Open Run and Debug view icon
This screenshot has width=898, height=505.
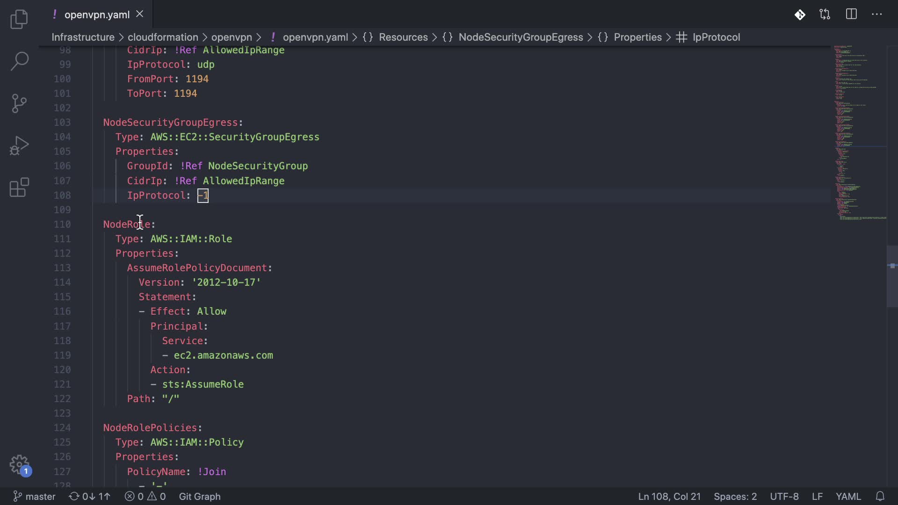(x=19, y=145)
